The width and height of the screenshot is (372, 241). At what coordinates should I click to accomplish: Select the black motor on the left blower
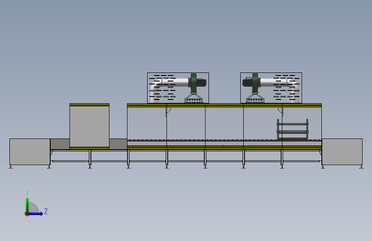[201, 82]
